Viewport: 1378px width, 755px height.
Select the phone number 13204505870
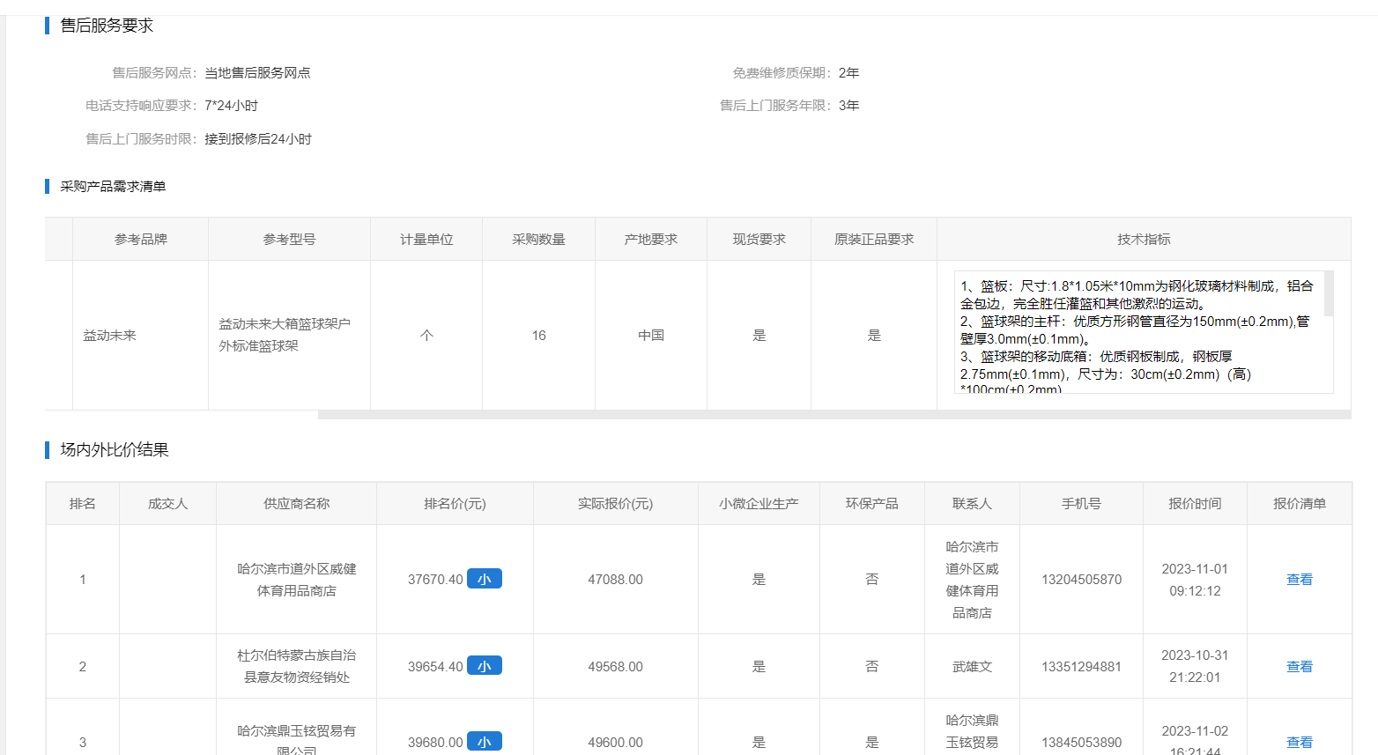(x=1081, y=580)
